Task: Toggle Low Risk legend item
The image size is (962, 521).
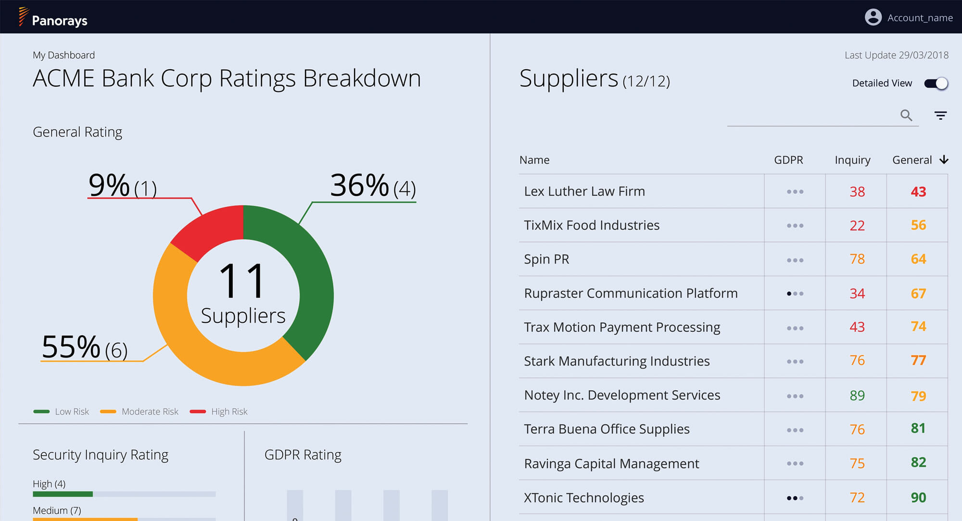Action: [x=61, y=411]
